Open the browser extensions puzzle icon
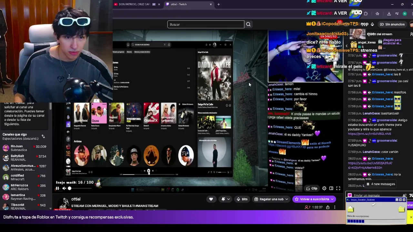413x232 pixels. [366, 14]
